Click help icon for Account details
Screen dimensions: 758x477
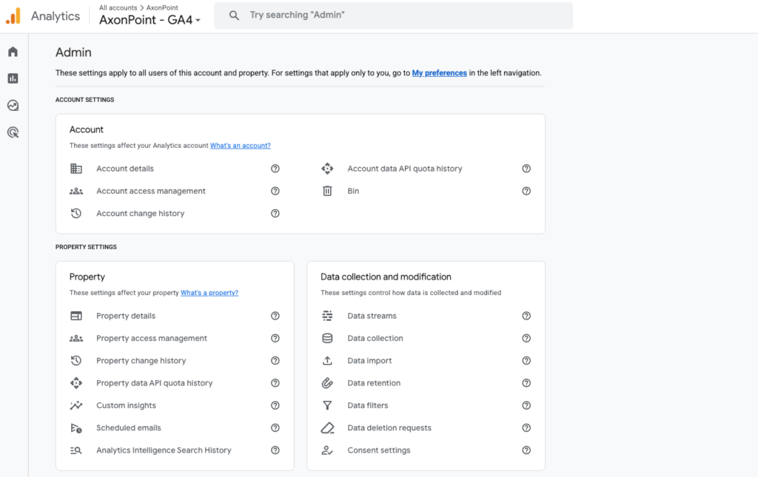(x=275, y=169)
